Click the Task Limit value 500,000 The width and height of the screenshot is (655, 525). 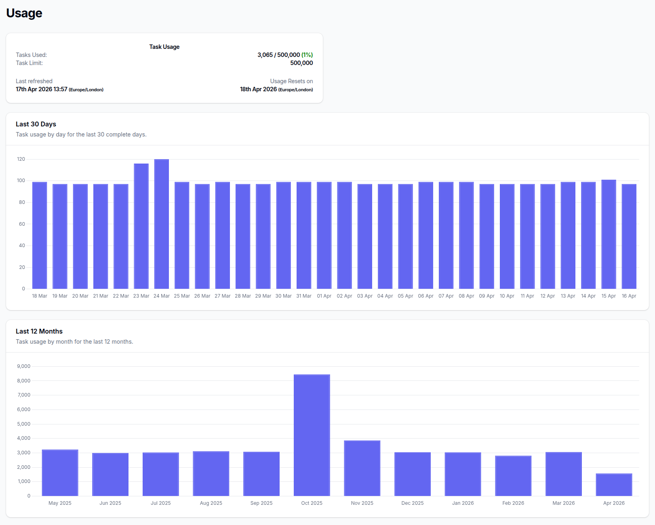301,63
